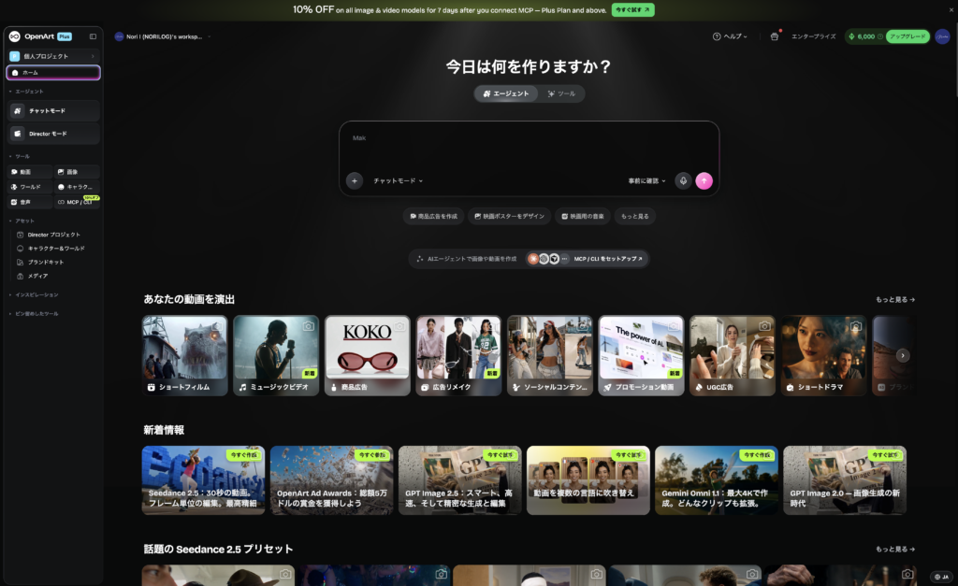The image size is (958, 586).
Task: Open the Nori I (NORILOG)'s workspace switcher
Action: pos(163,36)
